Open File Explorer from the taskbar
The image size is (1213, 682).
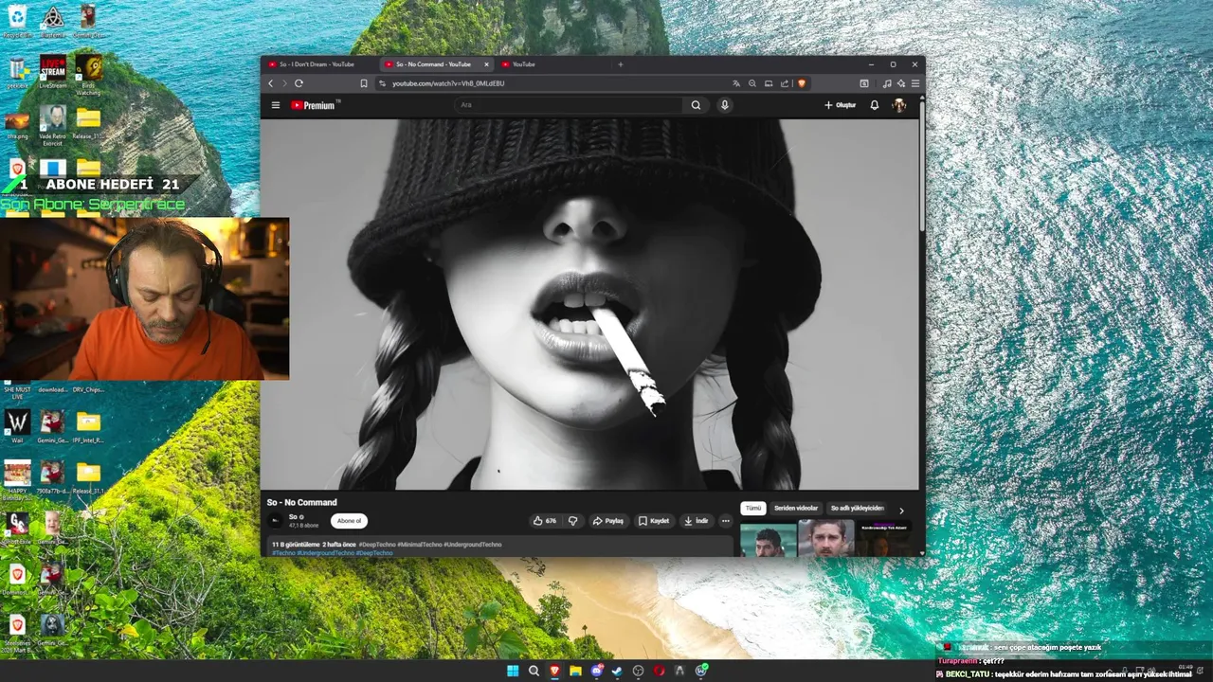[575, 671]
